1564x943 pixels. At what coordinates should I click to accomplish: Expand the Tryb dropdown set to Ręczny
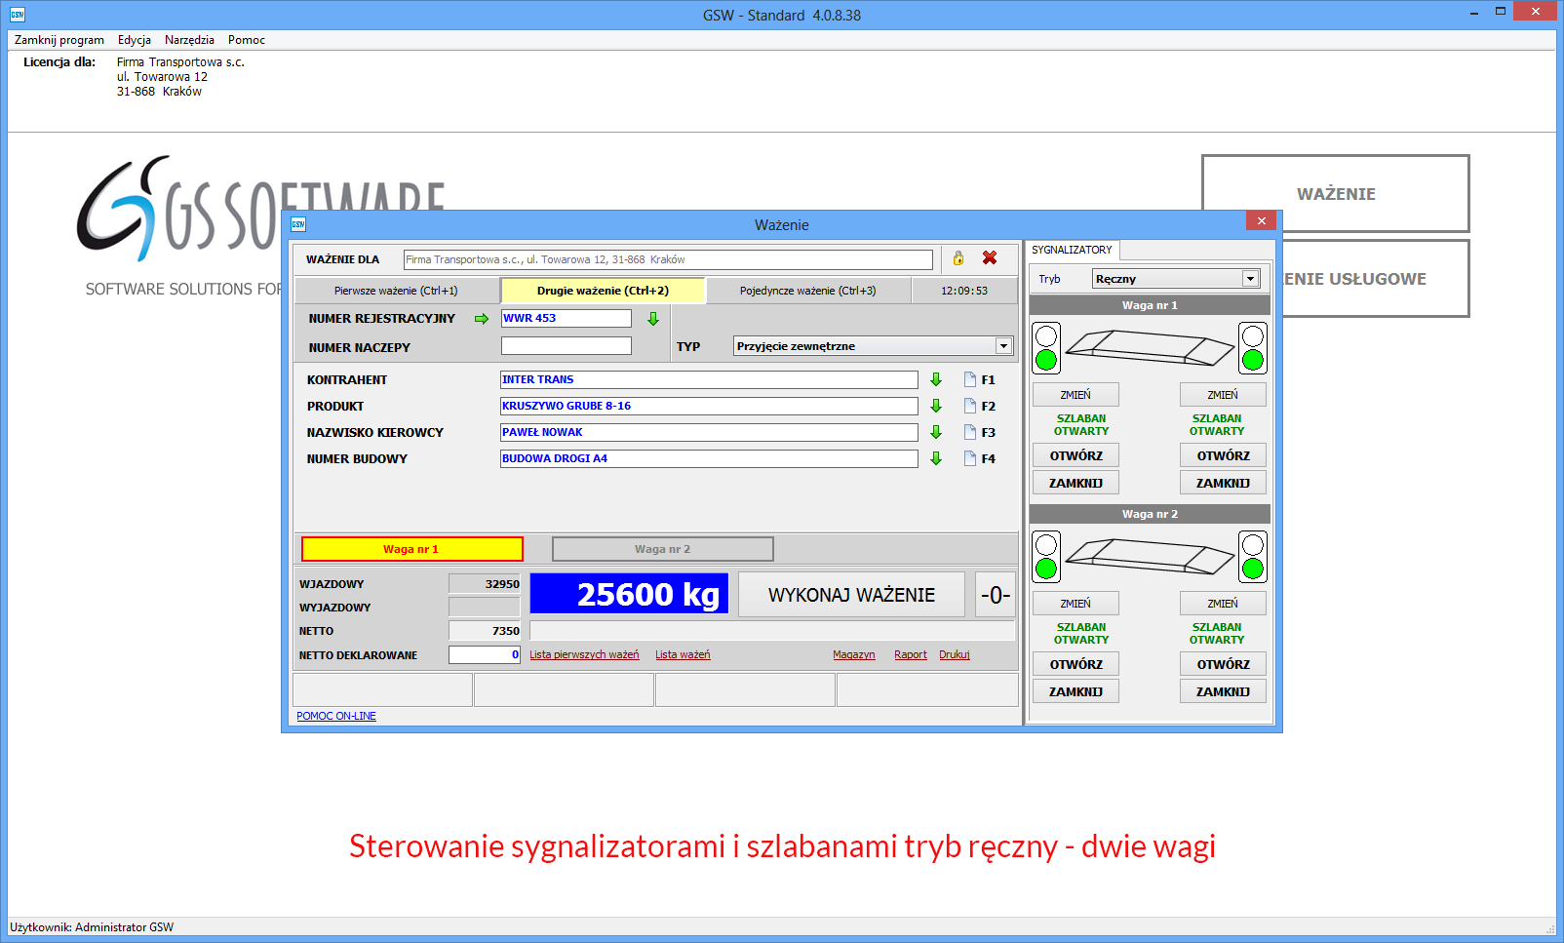click(1250, 279)
